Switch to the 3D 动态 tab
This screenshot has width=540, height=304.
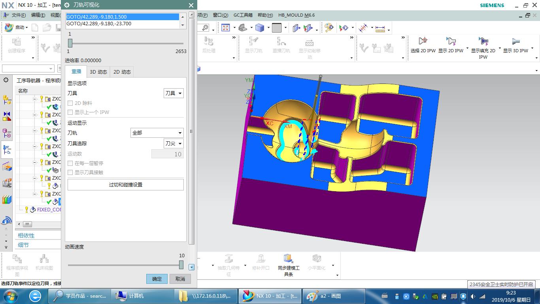click(98, 72)
